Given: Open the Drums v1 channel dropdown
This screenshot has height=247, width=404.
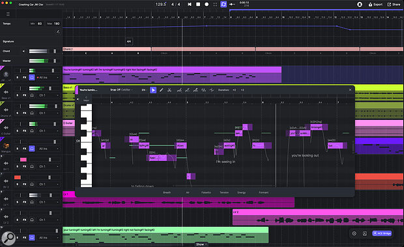Looking at the screenshot, I should point(48,113).
